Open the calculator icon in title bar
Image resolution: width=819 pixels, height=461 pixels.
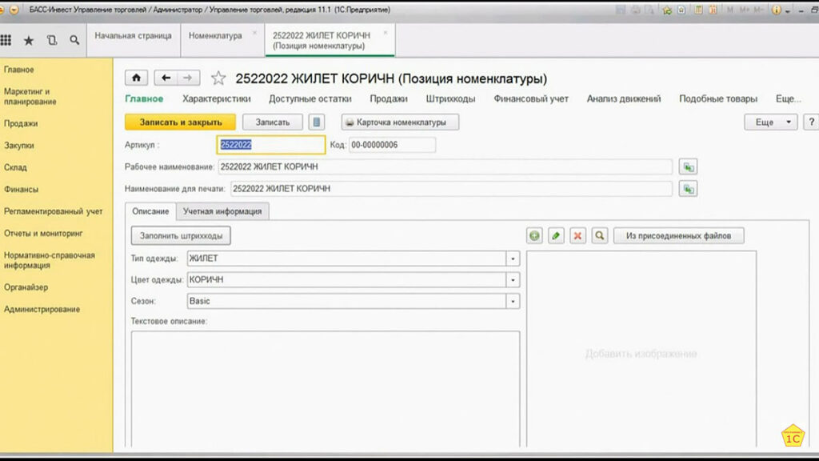(x=698, y=10)
